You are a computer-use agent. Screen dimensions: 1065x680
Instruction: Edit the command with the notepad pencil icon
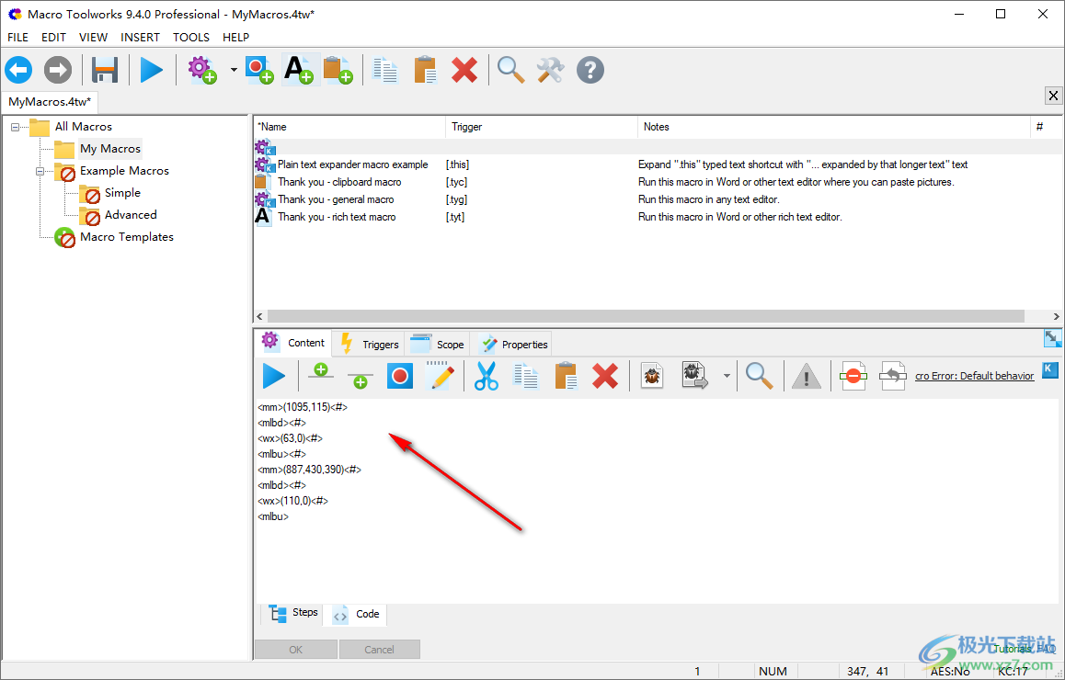click(440, 376)
